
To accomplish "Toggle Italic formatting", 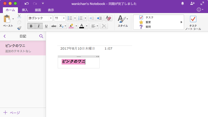I will (x=39, y=26).
